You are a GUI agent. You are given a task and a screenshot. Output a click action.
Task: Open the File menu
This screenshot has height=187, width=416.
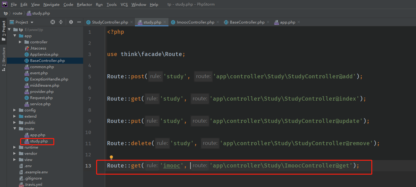(x=14, y=4)
